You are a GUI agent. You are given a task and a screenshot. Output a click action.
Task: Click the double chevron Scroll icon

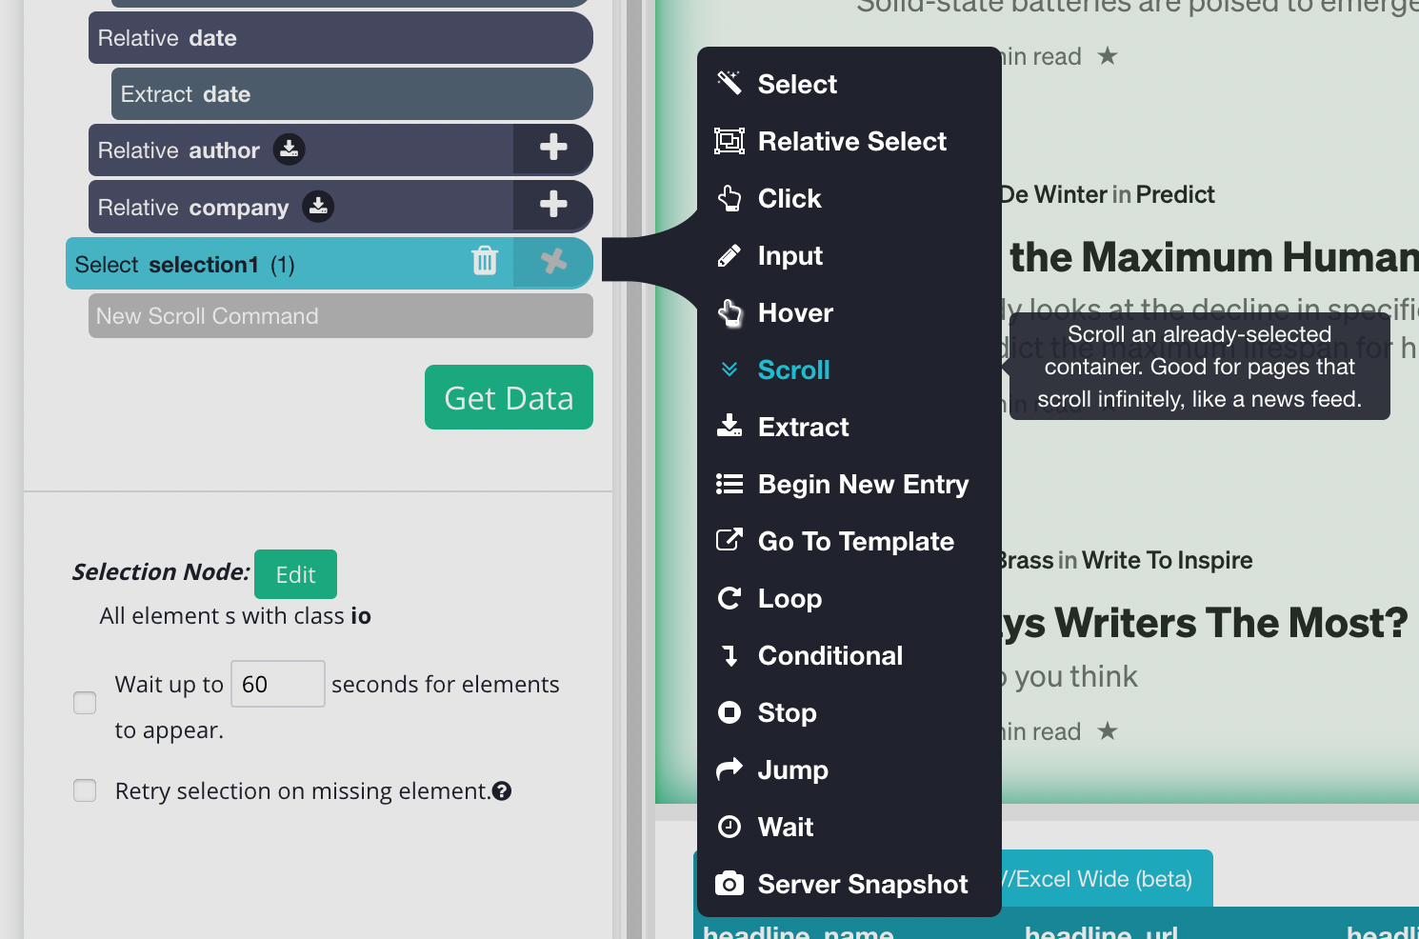click(x=729, y=370)
